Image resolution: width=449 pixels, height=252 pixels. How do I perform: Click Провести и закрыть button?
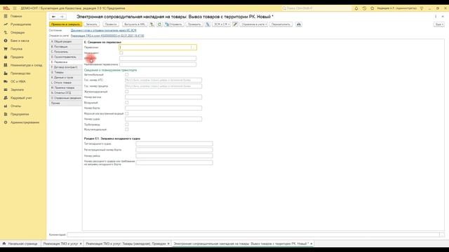[x=65, y=24]
